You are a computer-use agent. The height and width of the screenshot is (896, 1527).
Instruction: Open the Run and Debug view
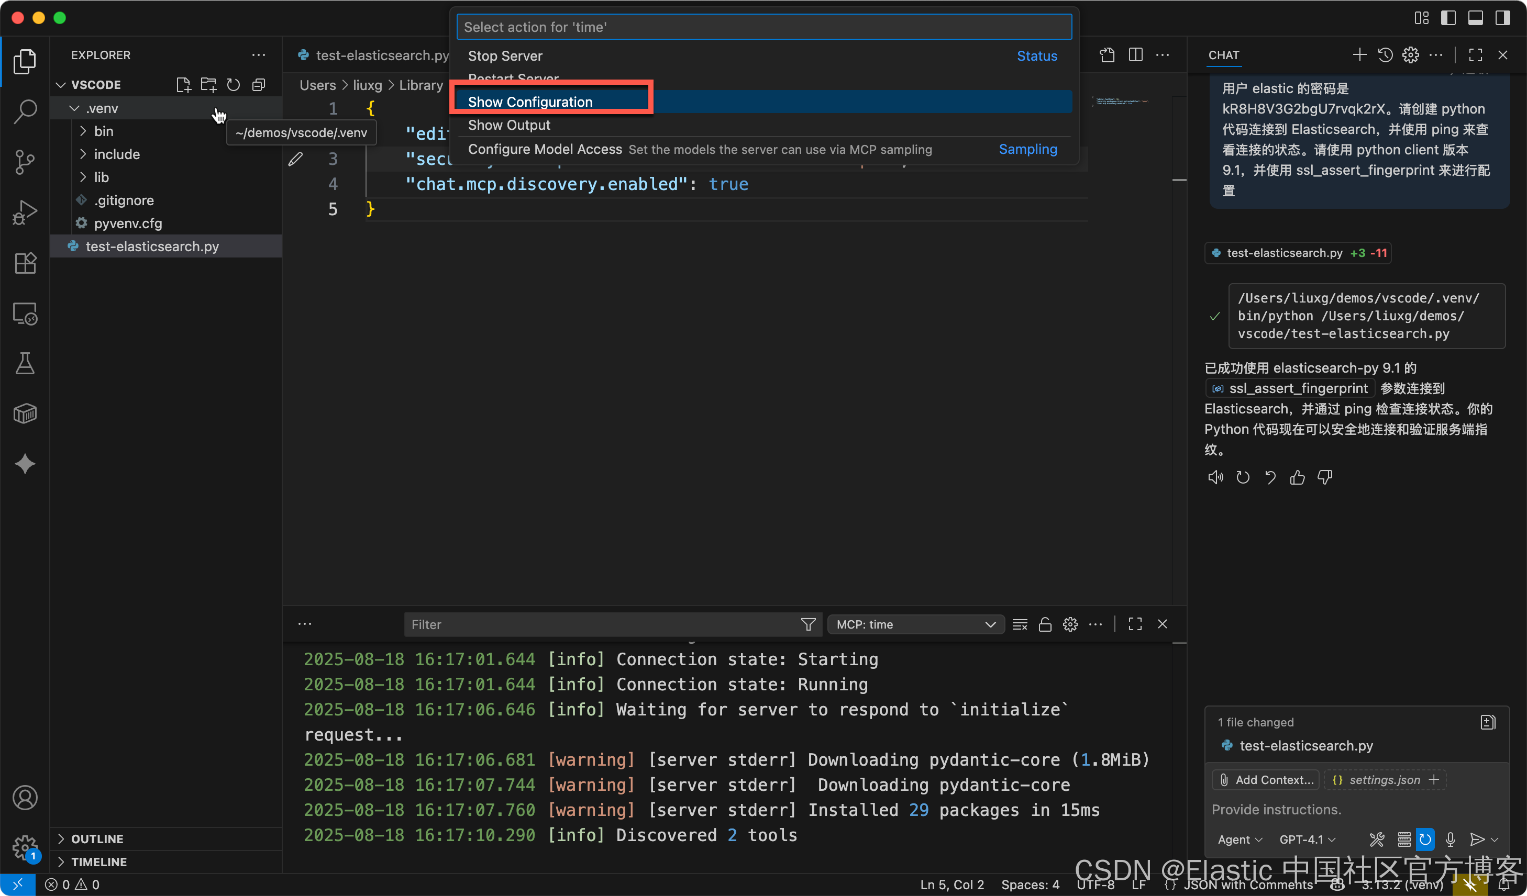25,212
